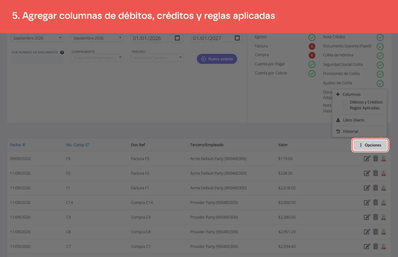
Task: Check the Reglas Aplicadas column option
Action: (x=345, y=108)
